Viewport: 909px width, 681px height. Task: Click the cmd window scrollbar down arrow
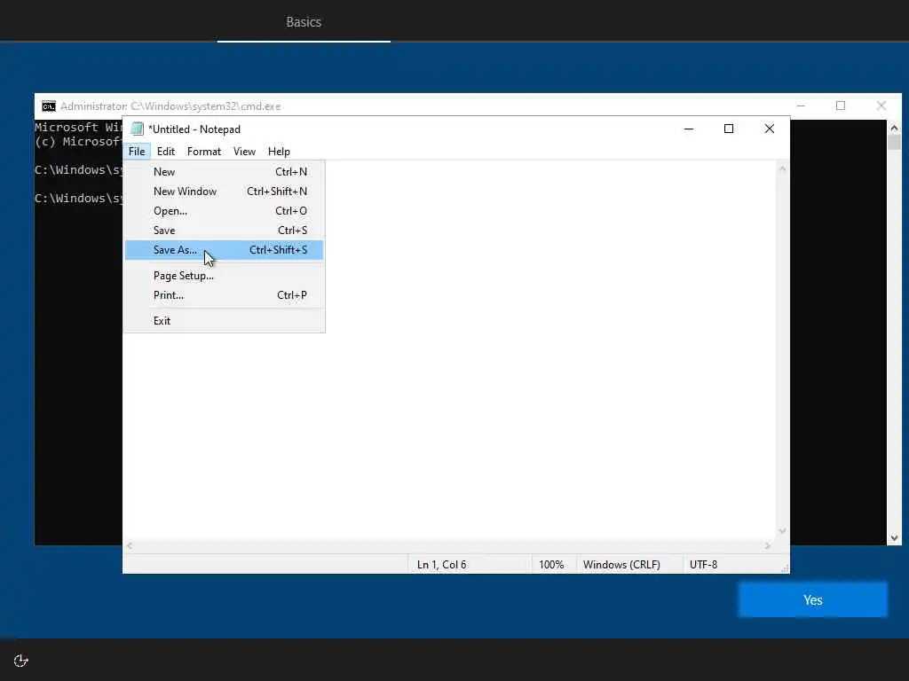(x=894, y=538)
